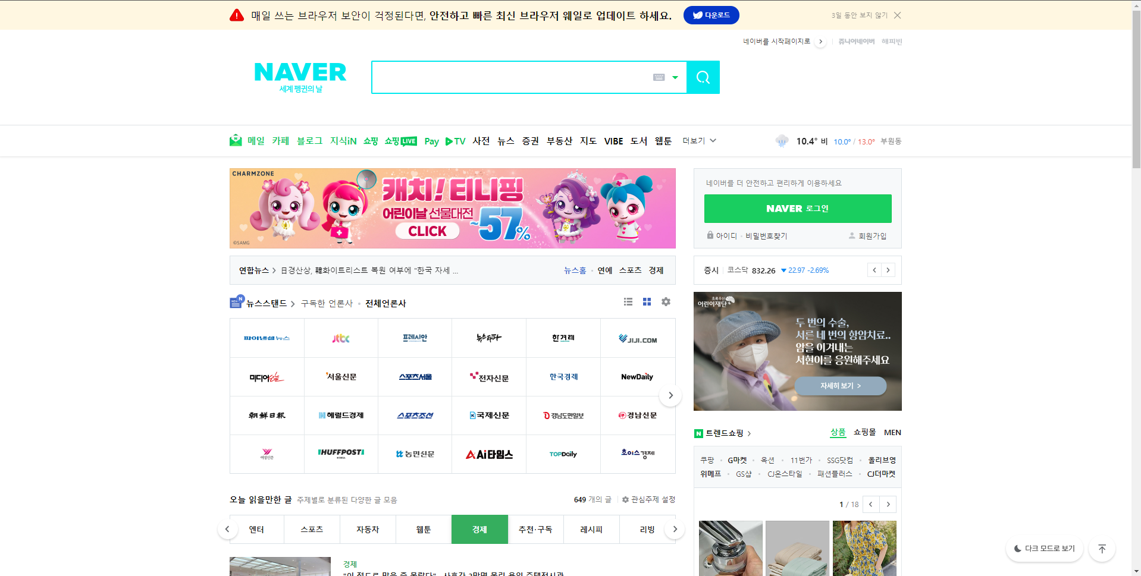
Task: Open 관심주제 설정 gear link
Action: (x=648, y=500)
